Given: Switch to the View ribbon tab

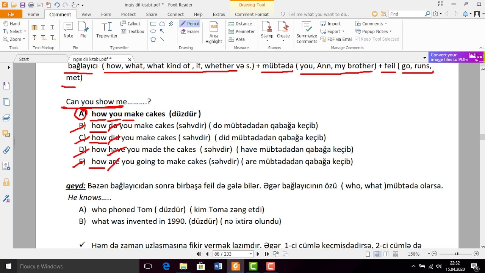Looking at the screenshot, I should click(86, 14).
